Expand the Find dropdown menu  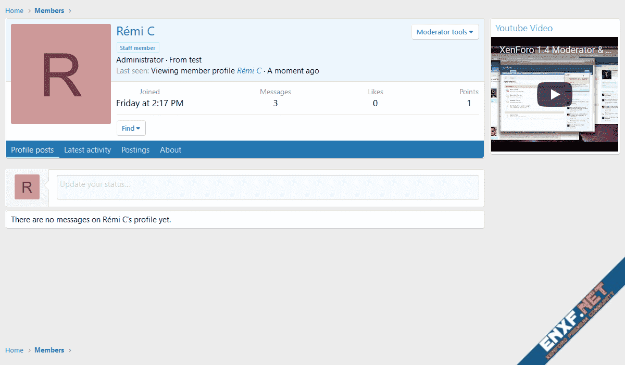point(131,128)
